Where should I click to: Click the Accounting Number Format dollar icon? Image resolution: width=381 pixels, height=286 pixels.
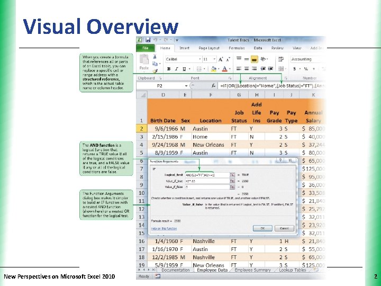(x=295, y=69)
